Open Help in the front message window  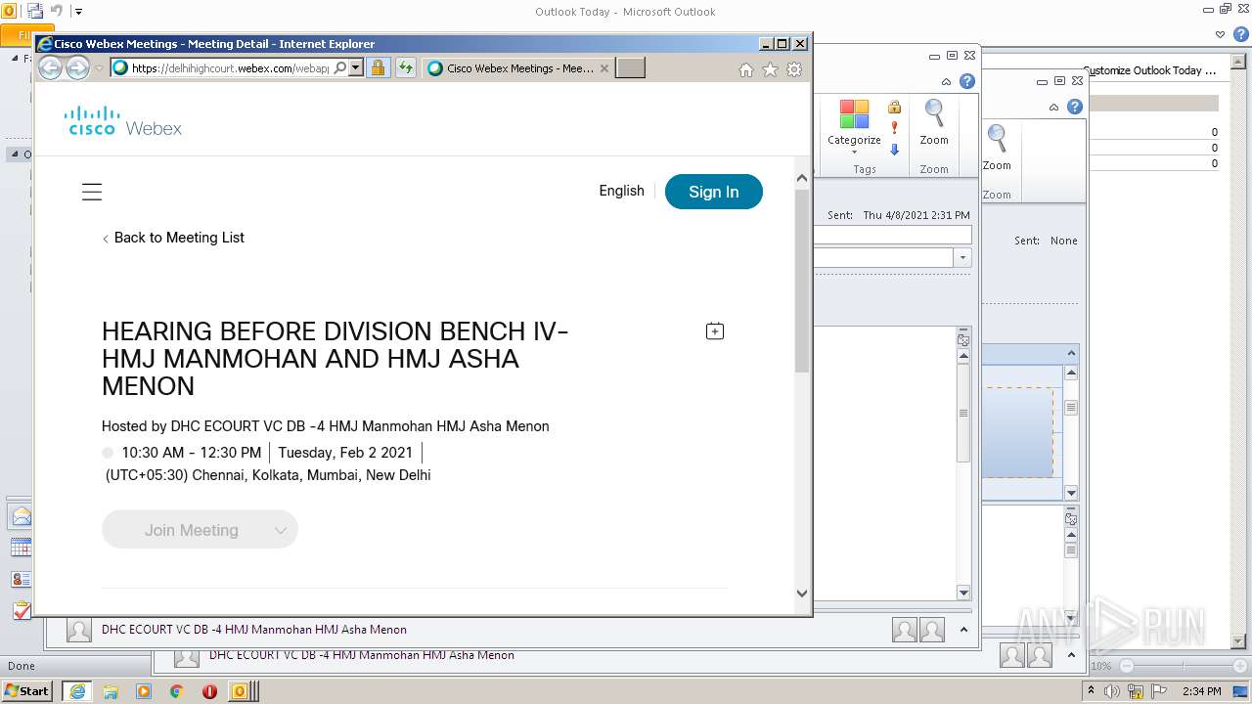pos(967,82)
